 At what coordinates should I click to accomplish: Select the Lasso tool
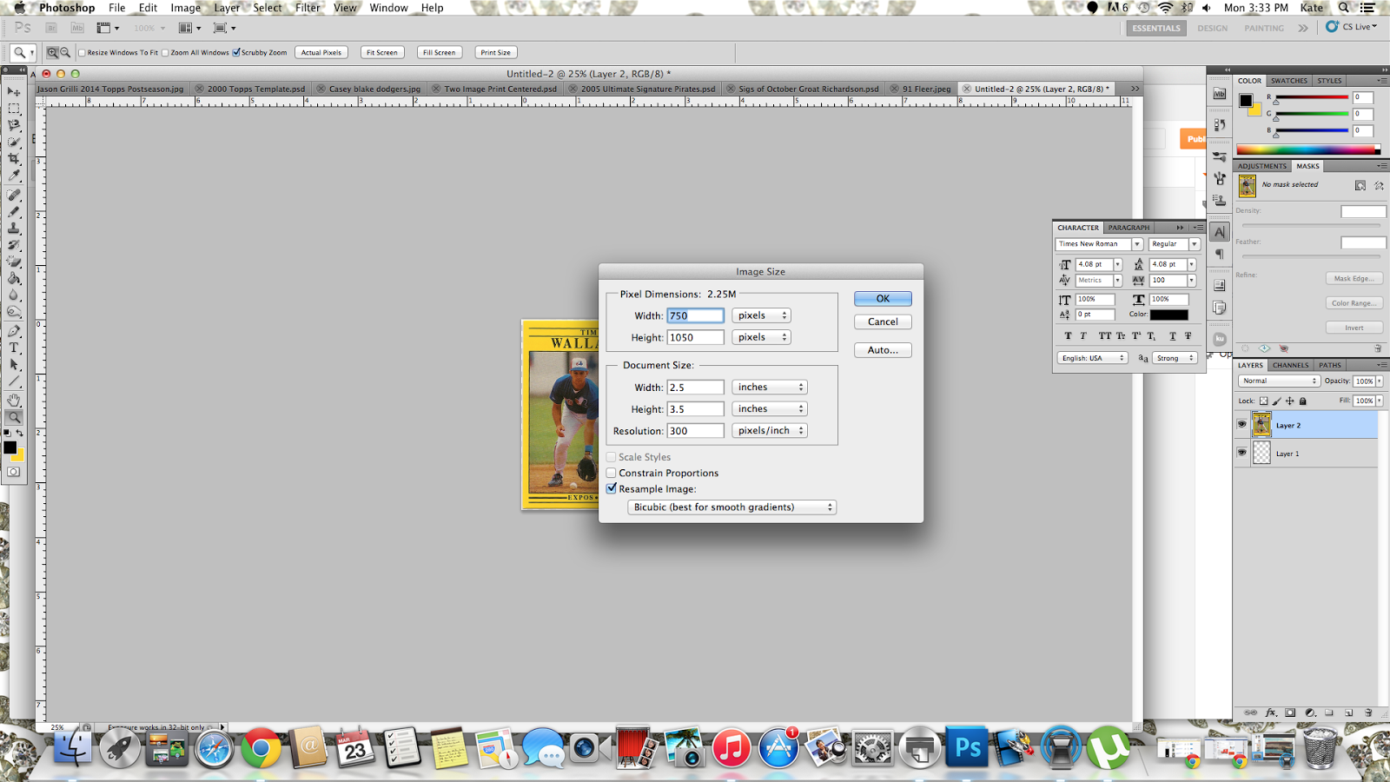[x=14, y=125]
